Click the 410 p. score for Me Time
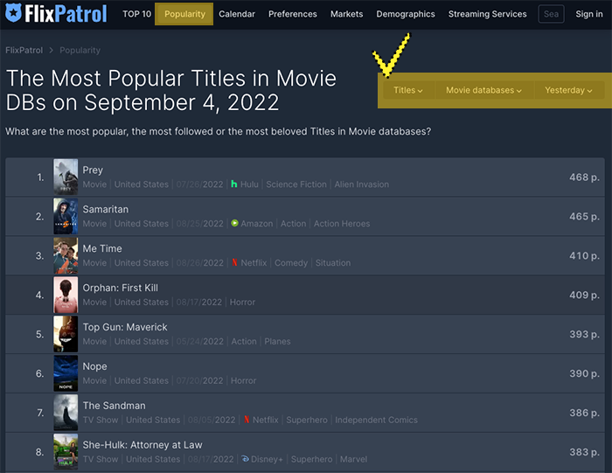Image resolution: width=612 pixels, height=473 pixels. click(x=584, y=256)
